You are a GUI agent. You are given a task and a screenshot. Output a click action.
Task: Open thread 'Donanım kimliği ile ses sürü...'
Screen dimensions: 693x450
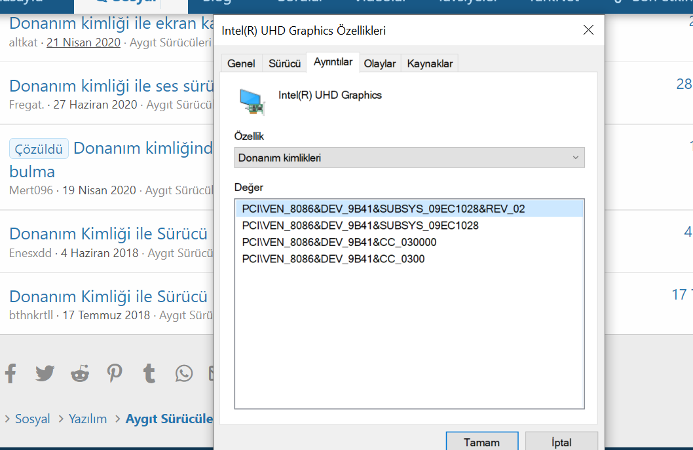111,86
